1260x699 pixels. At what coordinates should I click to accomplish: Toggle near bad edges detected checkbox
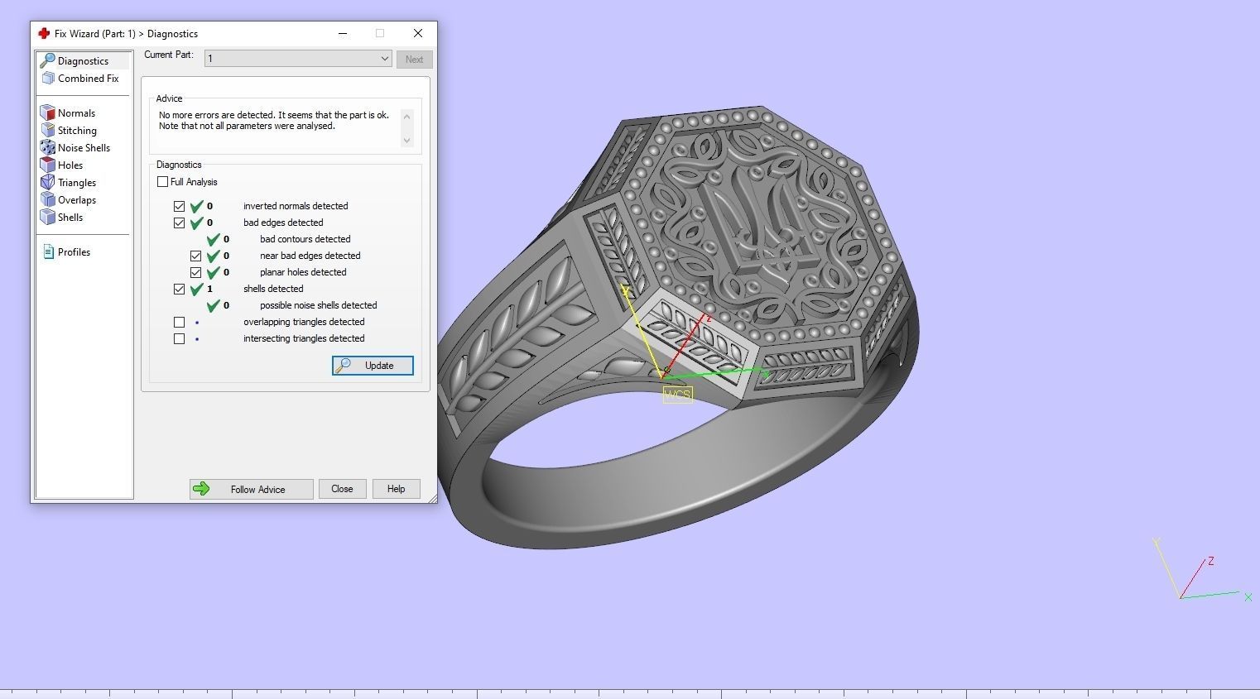[196, 256]
